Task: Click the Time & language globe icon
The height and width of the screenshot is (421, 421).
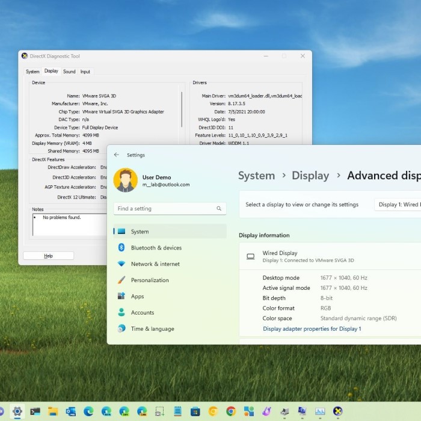Action: [x=121, y=329]
